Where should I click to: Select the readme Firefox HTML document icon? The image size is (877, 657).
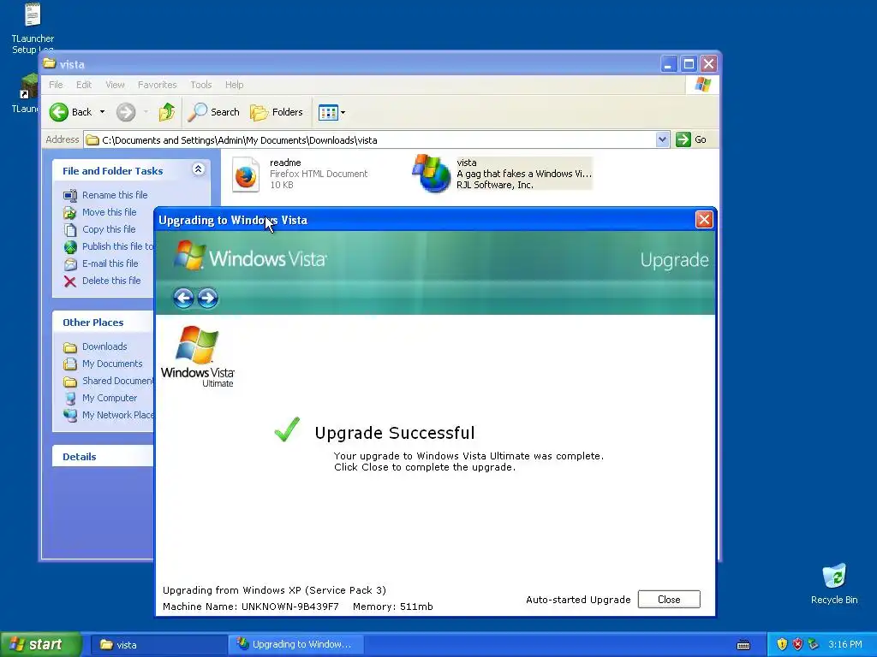246,175
